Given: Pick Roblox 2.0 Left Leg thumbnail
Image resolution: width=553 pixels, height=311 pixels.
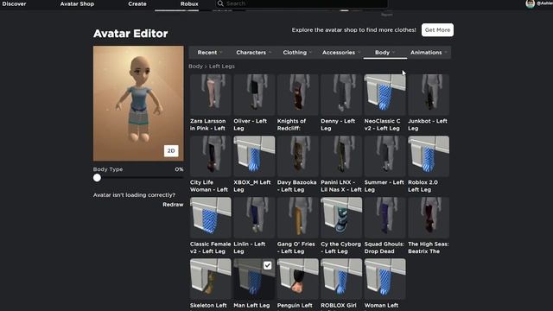Looking at the screenshot, I should tap(429, 156).
